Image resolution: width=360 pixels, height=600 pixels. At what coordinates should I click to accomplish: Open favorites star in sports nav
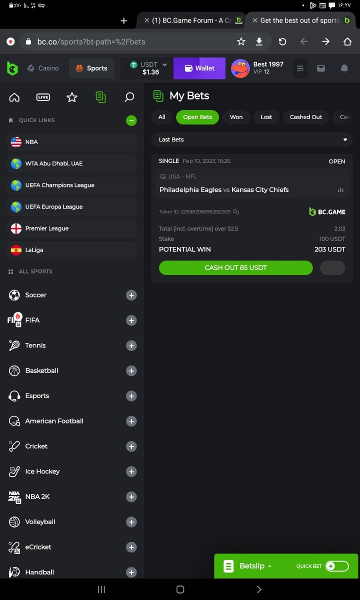point(72,97)
